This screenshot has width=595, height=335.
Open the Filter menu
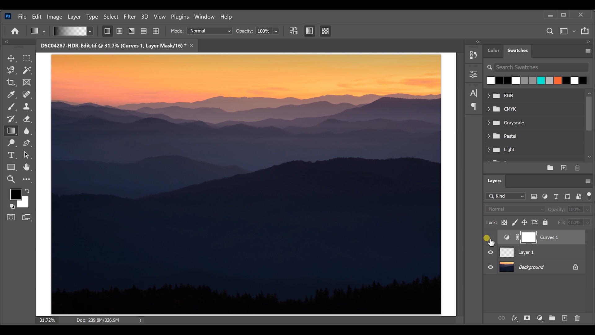pyautogui.click(x=130, y=17)
